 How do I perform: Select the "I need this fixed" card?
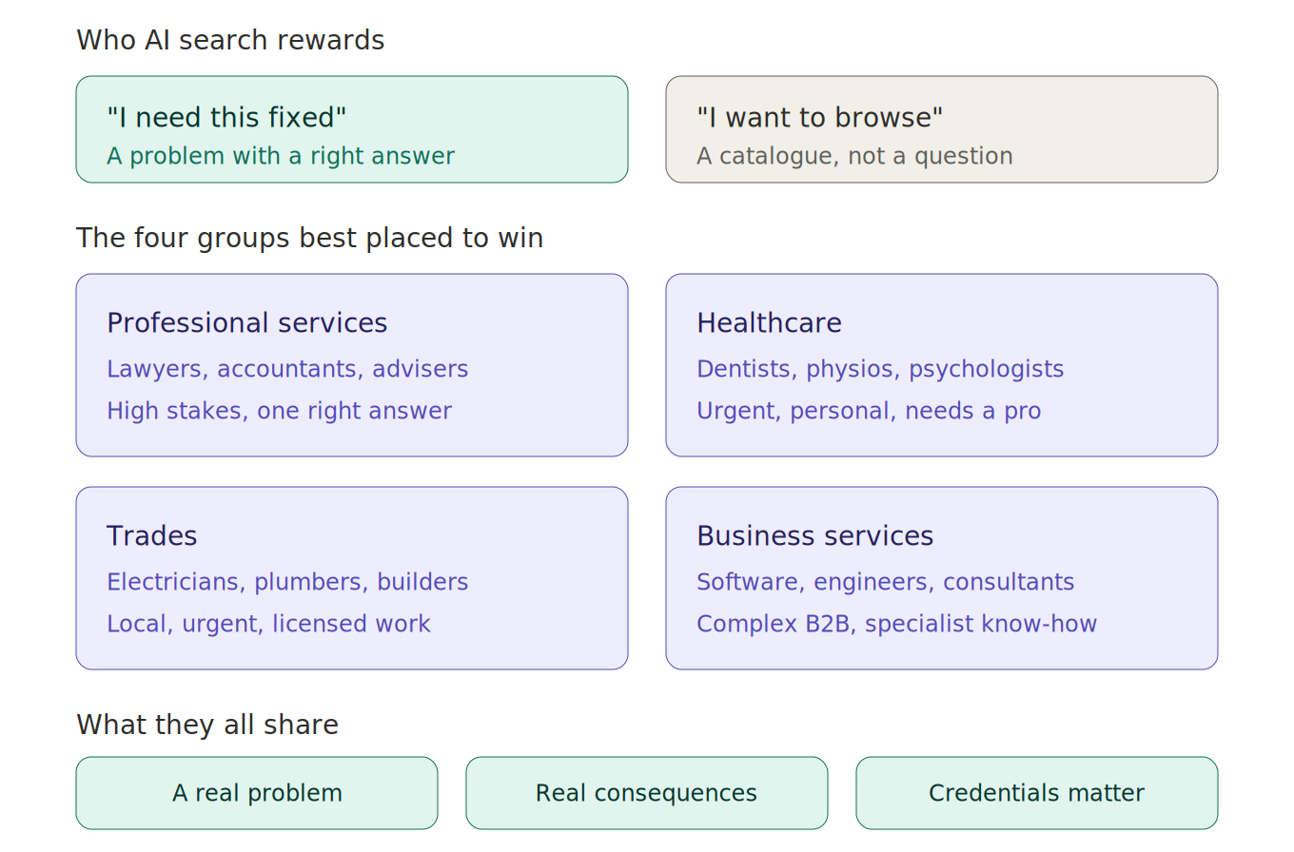tap(352, 129)
